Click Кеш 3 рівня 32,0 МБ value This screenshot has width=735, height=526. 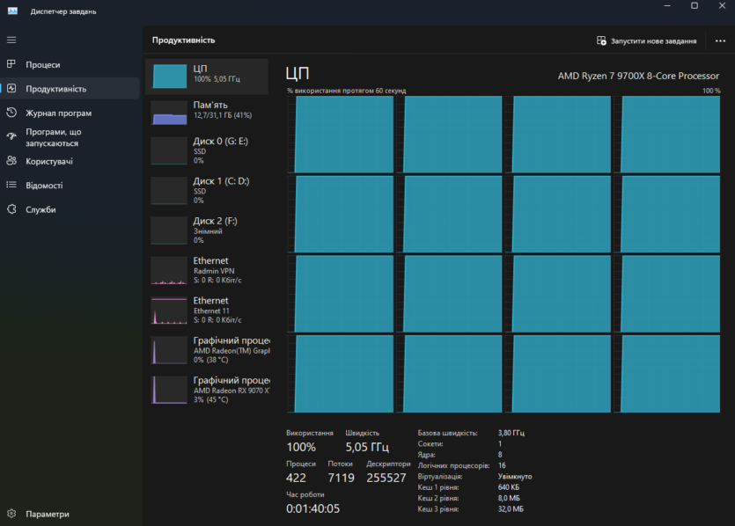point(511,508)
